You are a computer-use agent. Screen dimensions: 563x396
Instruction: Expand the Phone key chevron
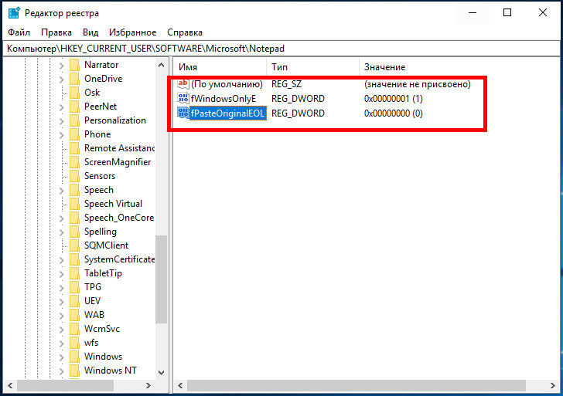point(61,135)
